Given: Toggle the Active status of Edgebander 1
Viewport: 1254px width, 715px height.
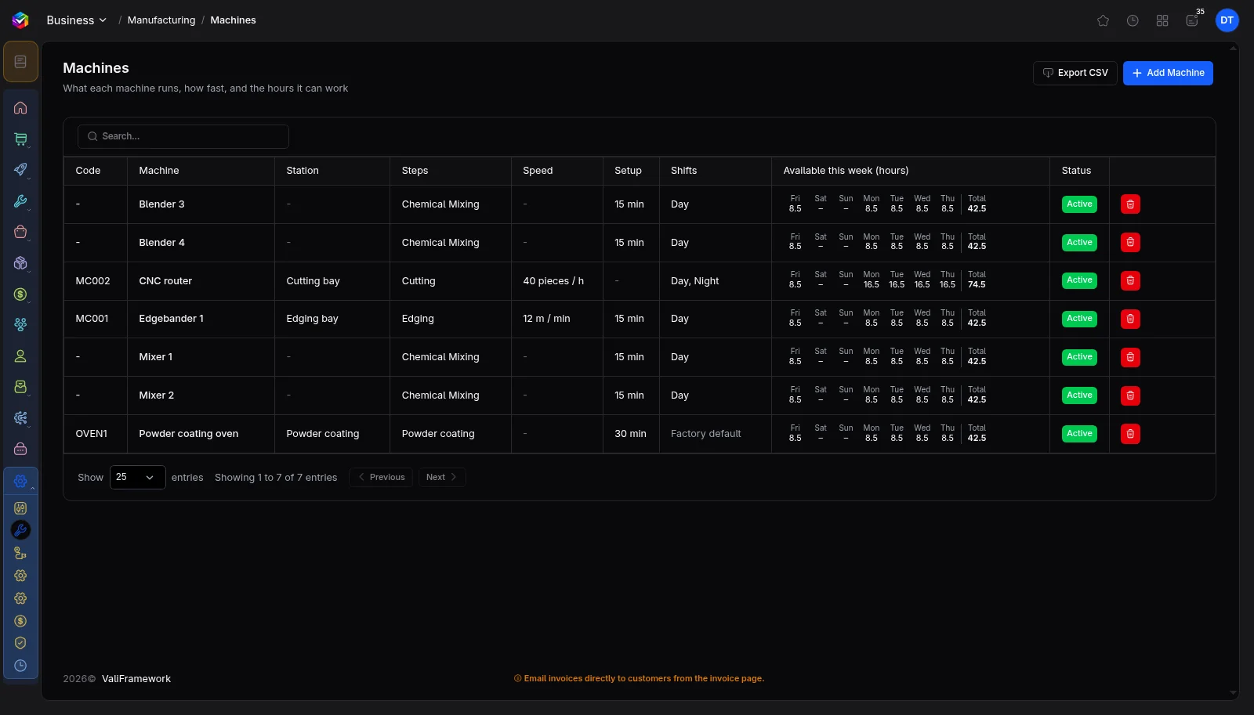Looking at the screenshot, I should pyautogui.click(x=1079, y=319).
